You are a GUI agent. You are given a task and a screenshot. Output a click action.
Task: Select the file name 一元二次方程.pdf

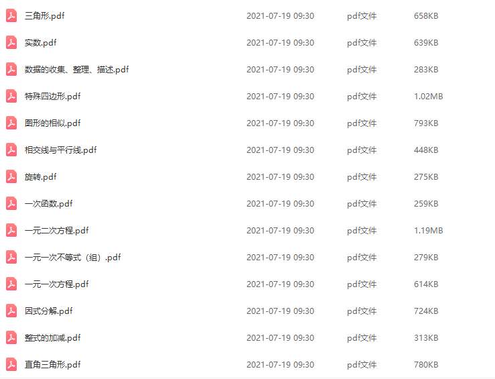[x=56, y=231]
